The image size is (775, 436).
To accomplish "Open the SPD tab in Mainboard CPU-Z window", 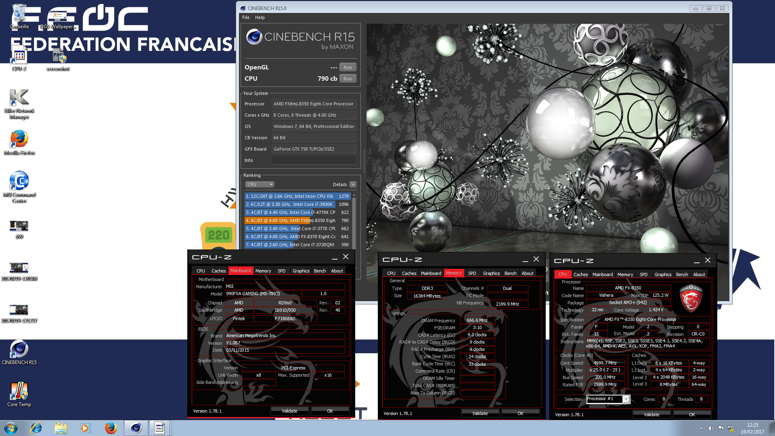I will click(281, 271).
